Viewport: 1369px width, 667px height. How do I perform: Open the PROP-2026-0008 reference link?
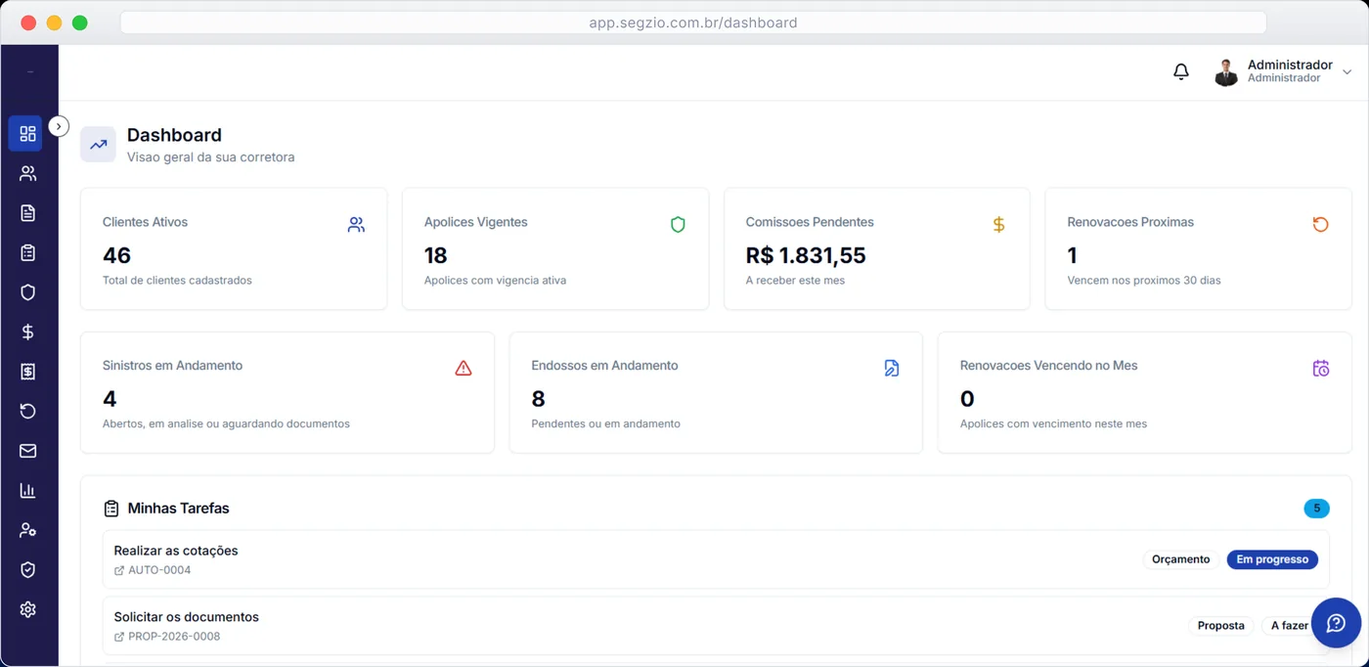point(174,637)
